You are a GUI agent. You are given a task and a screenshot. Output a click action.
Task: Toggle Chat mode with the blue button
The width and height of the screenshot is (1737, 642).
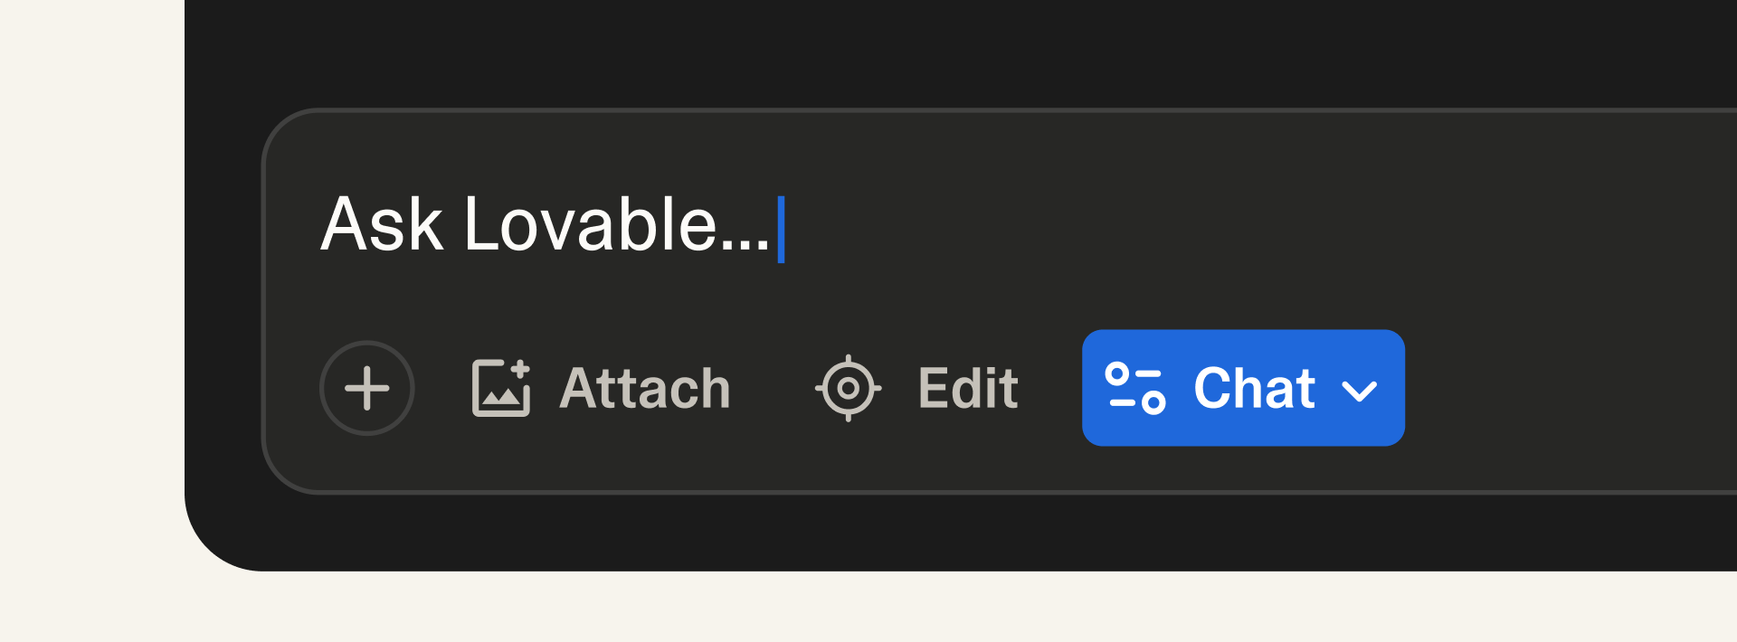tap(1242, 388)
